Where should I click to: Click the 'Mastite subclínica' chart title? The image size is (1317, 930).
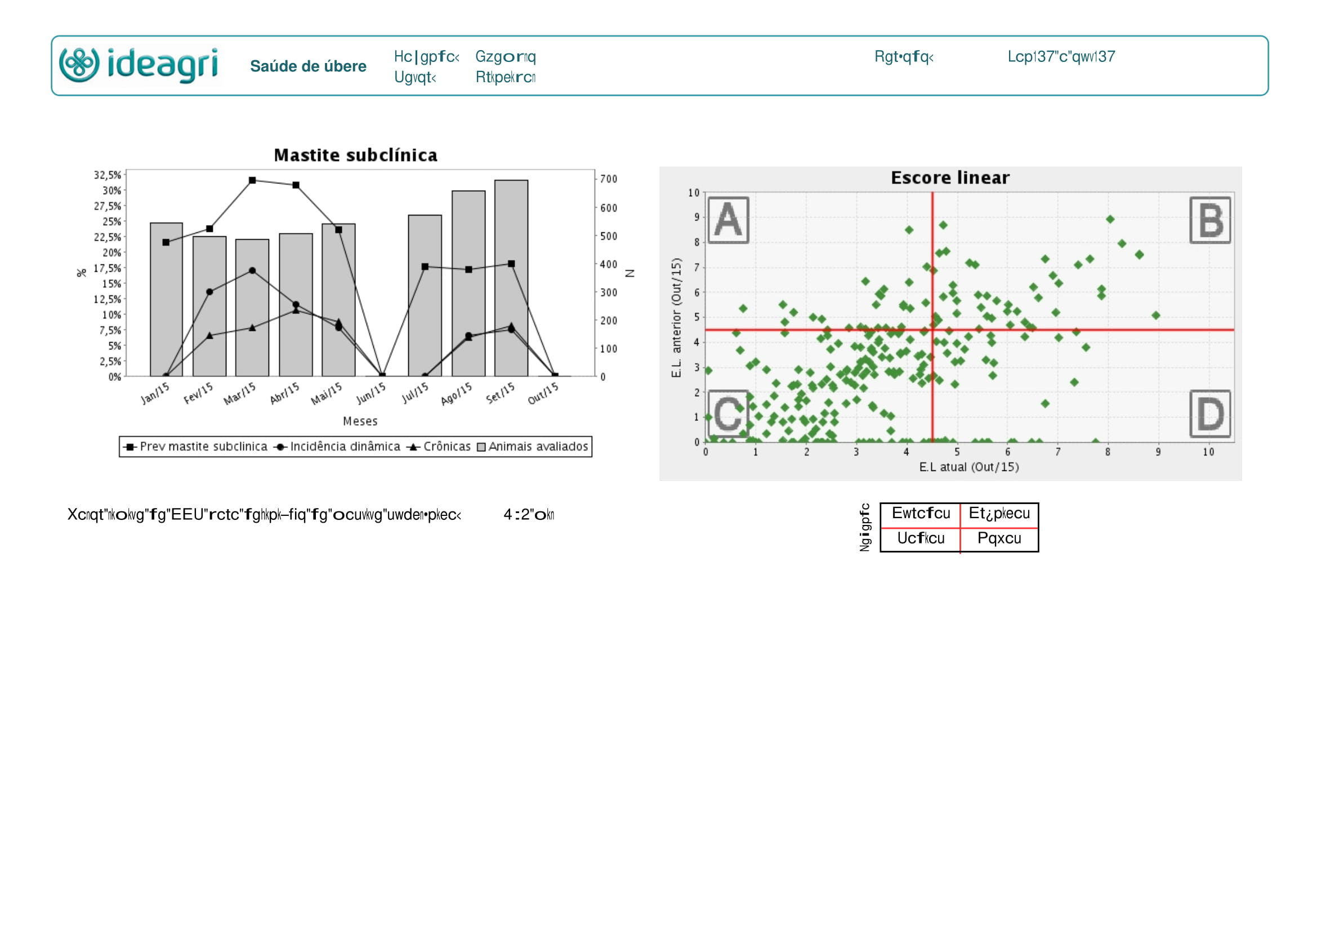click(x=356, y=155)
